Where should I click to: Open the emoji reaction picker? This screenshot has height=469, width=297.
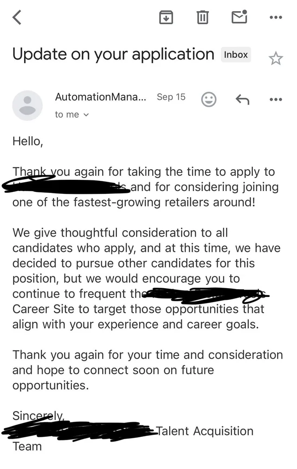coord(209,99)
